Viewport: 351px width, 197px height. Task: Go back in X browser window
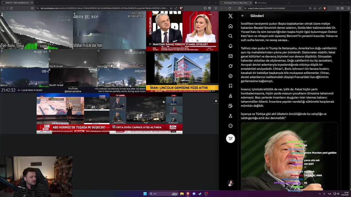[x=222, y=8]
